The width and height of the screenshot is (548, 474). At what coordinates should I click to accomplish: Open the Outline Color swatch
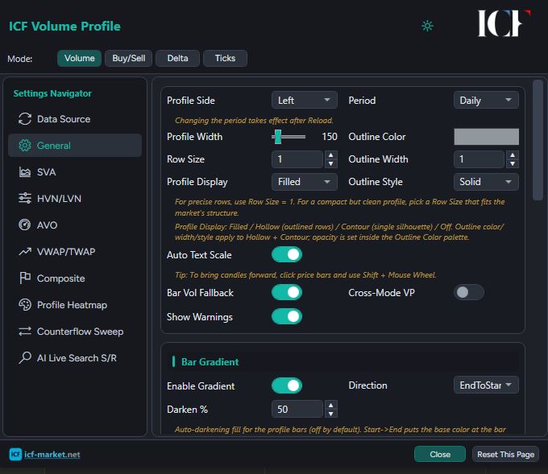[x=486, y=137]
